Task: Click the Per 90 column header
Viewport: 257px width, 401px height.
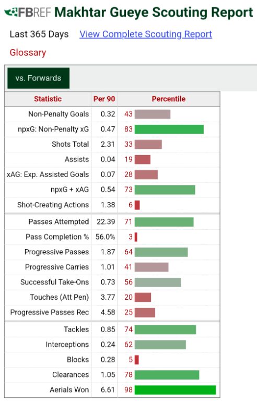Action: [x=104, y=99]
